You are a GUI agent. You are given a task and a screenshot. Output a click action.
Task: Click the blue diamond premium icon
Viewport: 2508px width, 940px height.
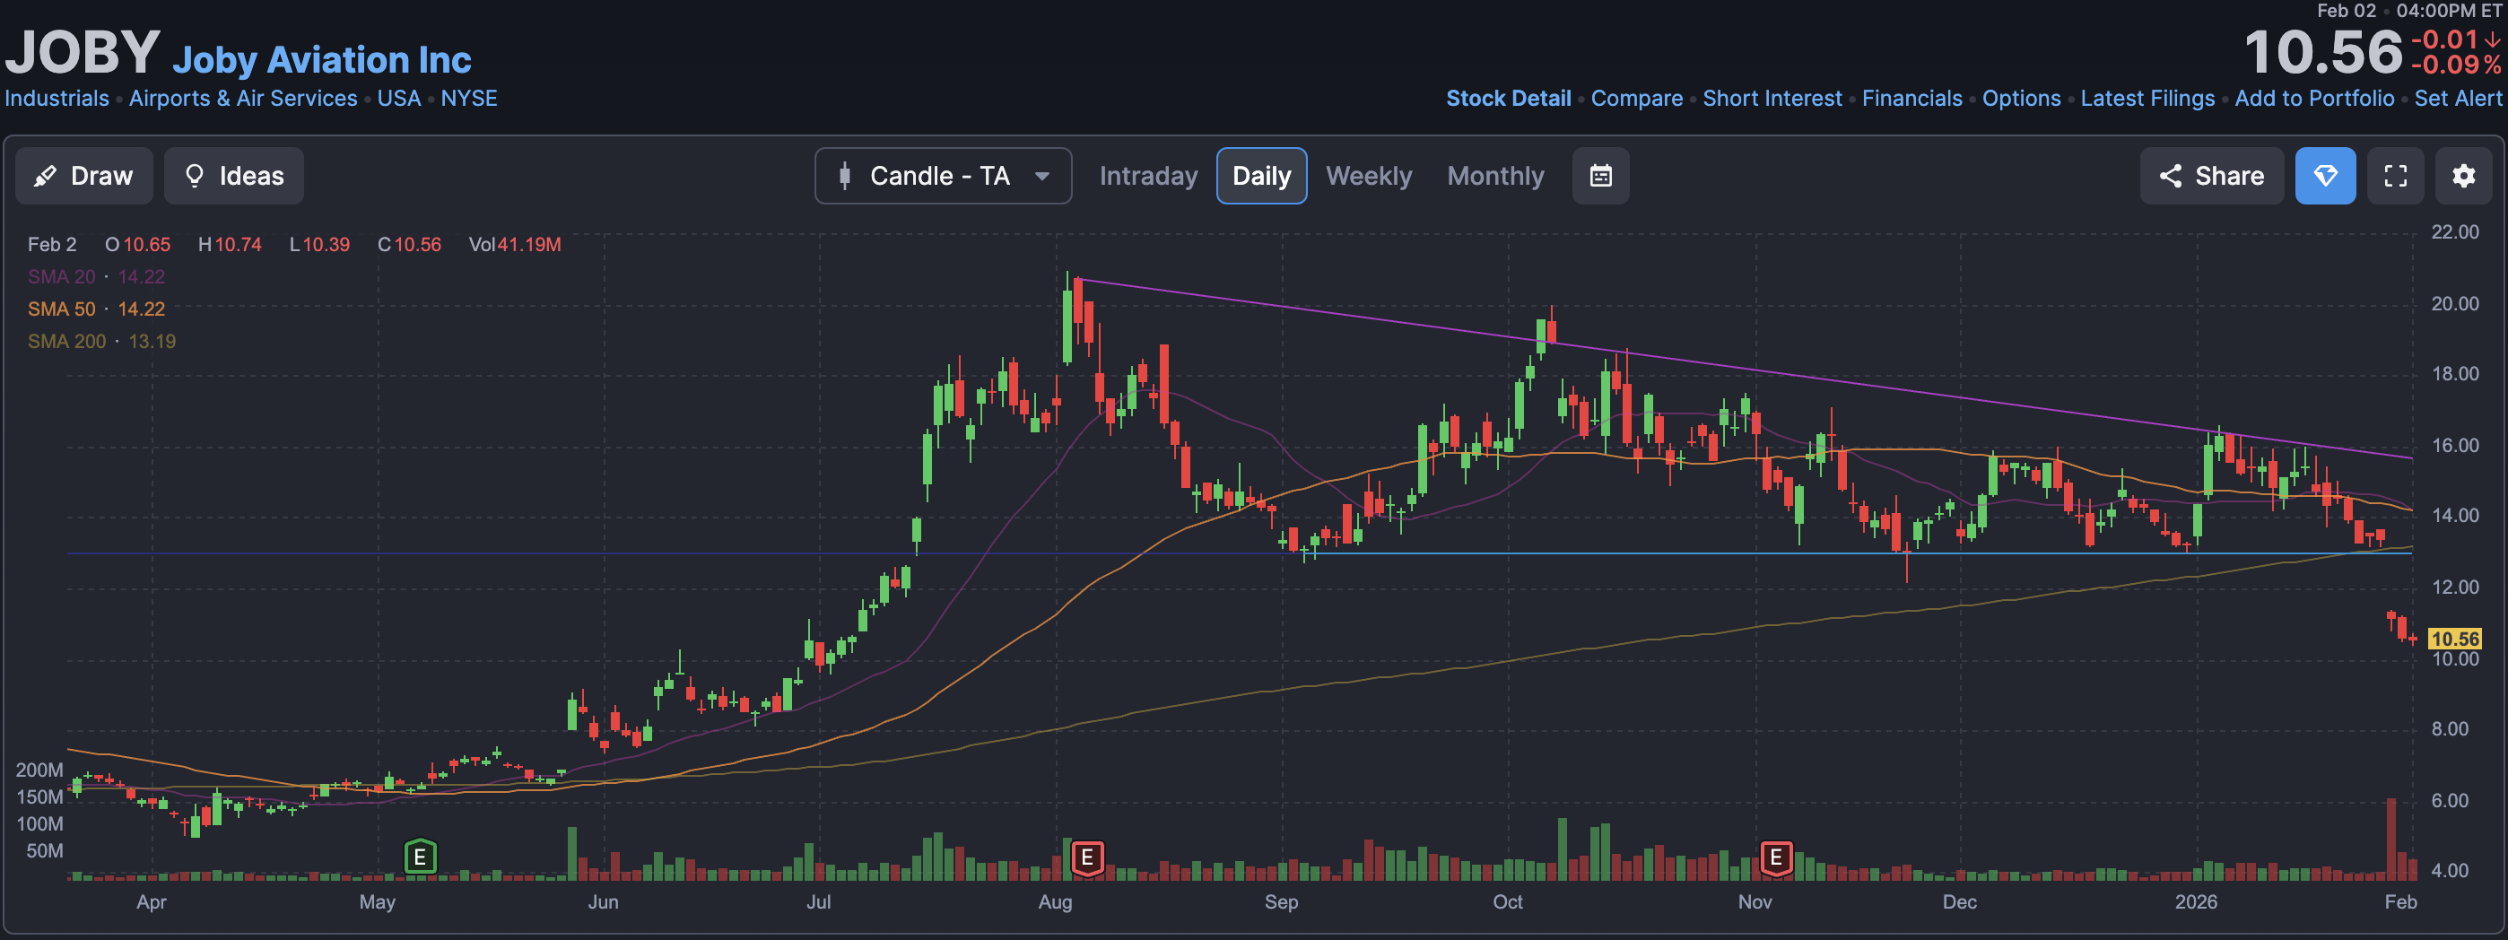[2325, 176]
